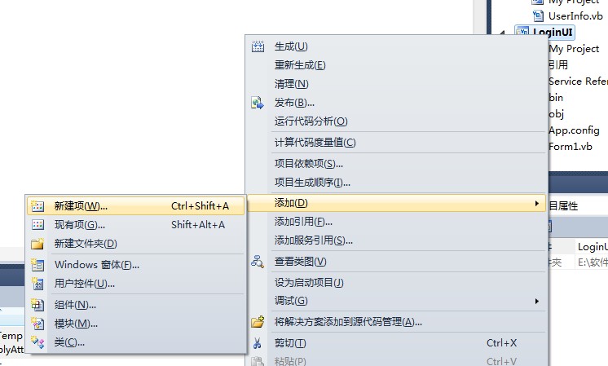Click the source control folder icon
608x366 pixels.
coord(258,321)
